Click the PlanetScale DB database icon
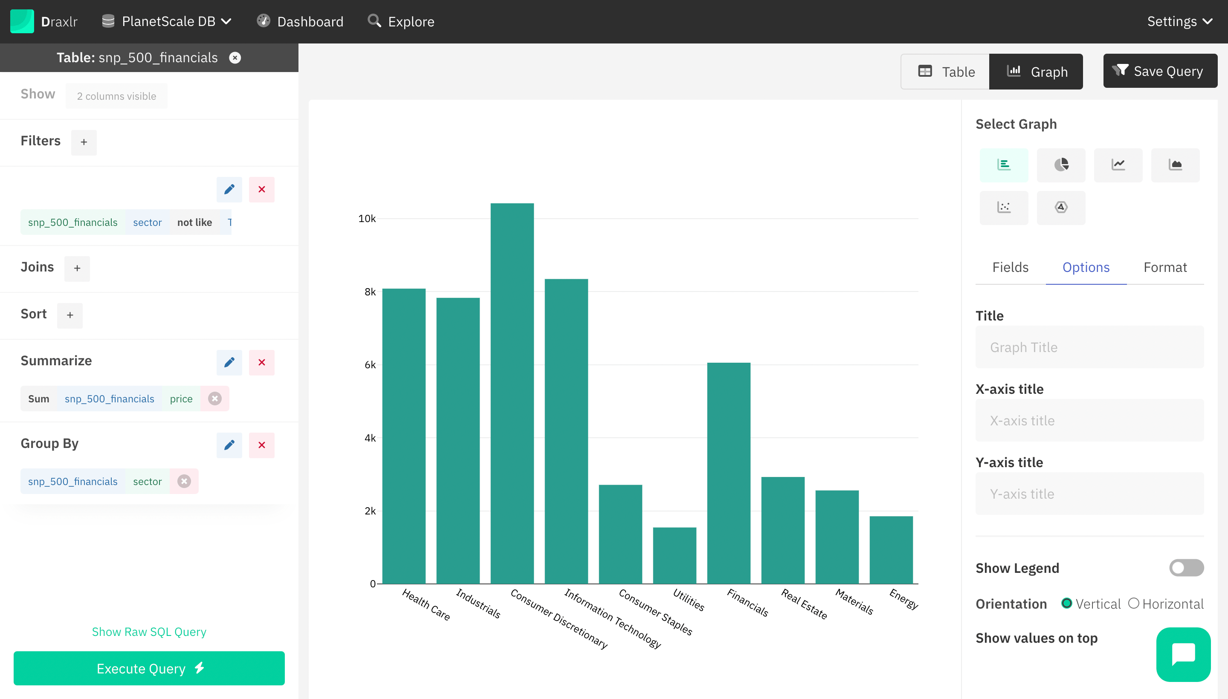1228x699 pixels. click(108, 20)
